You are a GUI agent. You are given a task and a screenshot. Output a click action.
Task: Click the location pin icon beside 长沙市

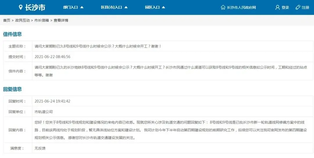coord(21,7)
